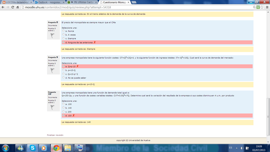Click the text 'La respuesta correcta es: p=10-Q'
The height and width of the screenshot is (152, 270).
coord(78,84)
